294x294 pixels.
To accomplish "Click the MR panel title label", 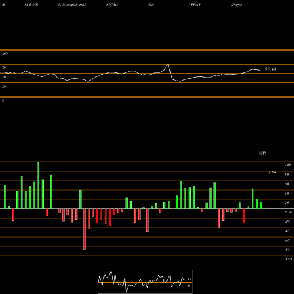I will point(262,153).
